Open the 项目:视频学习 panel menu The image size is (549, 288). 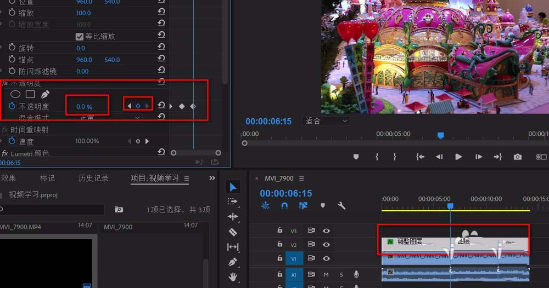[187, 178]
